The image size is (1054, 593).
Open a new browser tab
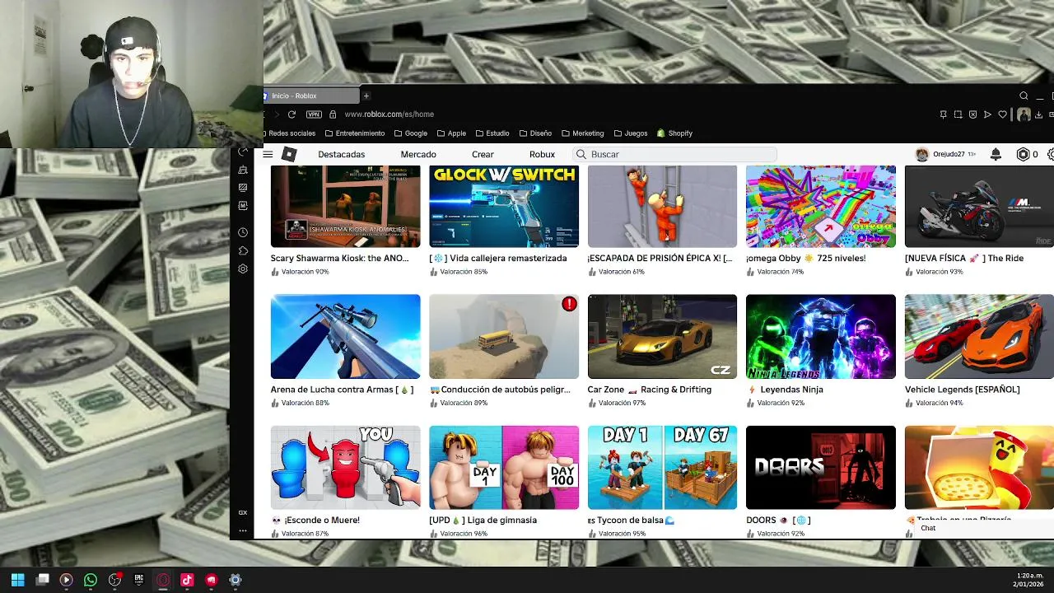(366, 96)
